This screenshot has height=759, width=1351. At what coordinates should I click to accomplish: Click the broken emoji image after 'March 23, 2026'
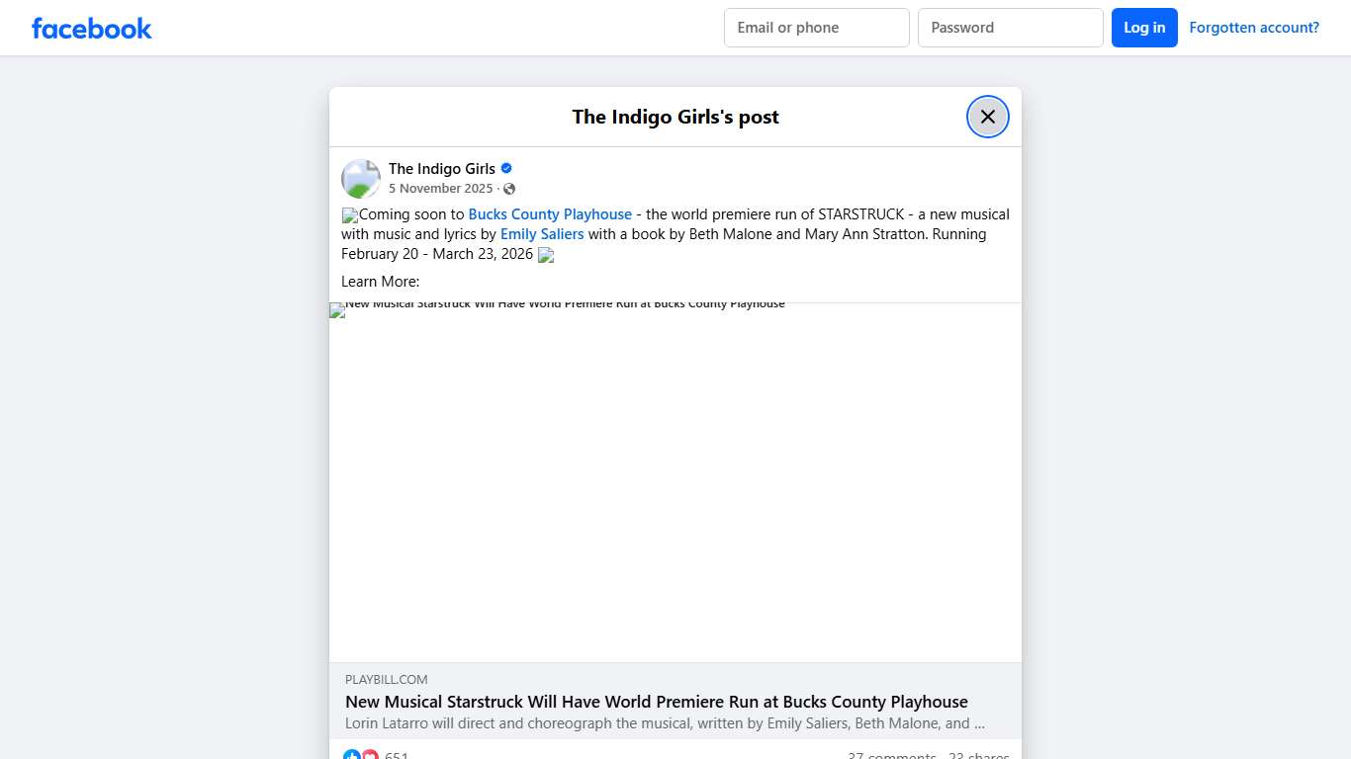pyautogui.click(x=546, y=255)
